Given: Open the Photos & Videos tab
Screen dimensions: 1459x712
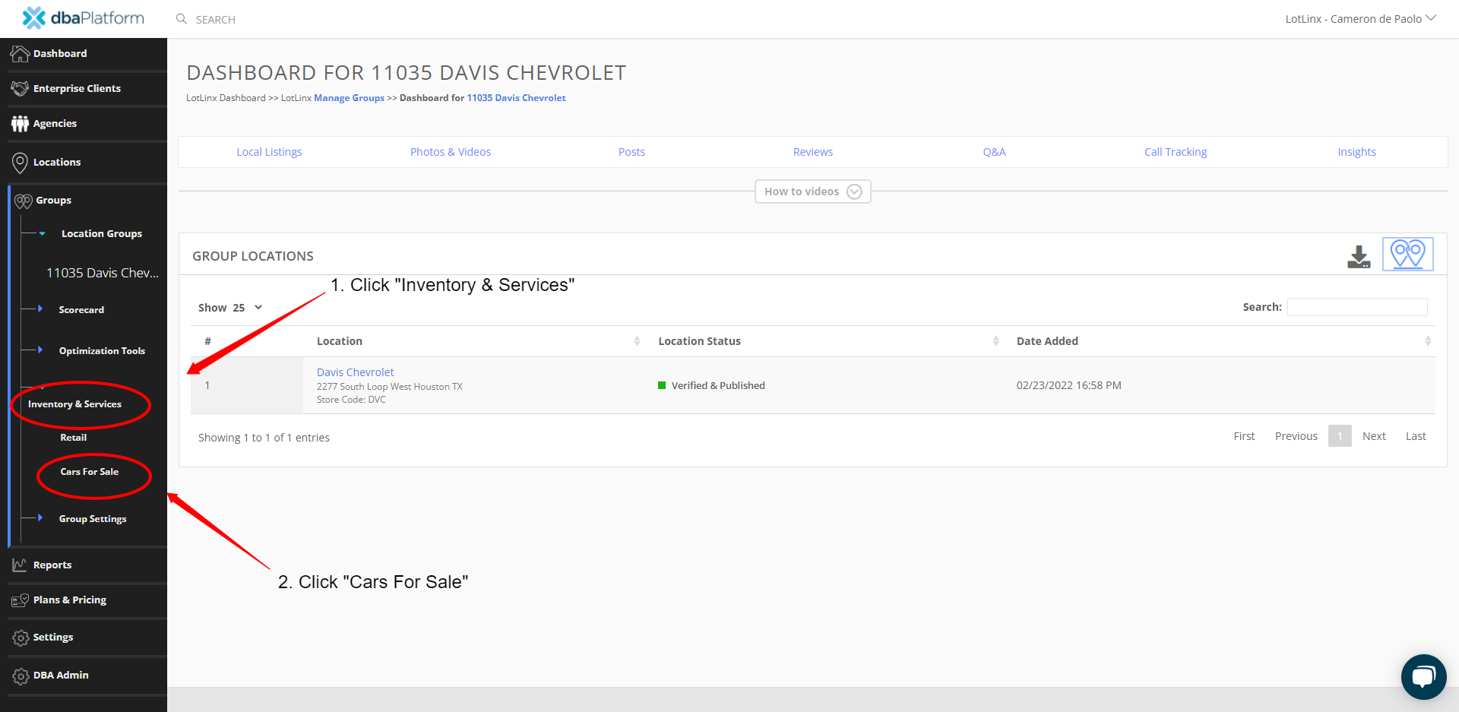Looking at the screenshot, I should tap(451, 152).
